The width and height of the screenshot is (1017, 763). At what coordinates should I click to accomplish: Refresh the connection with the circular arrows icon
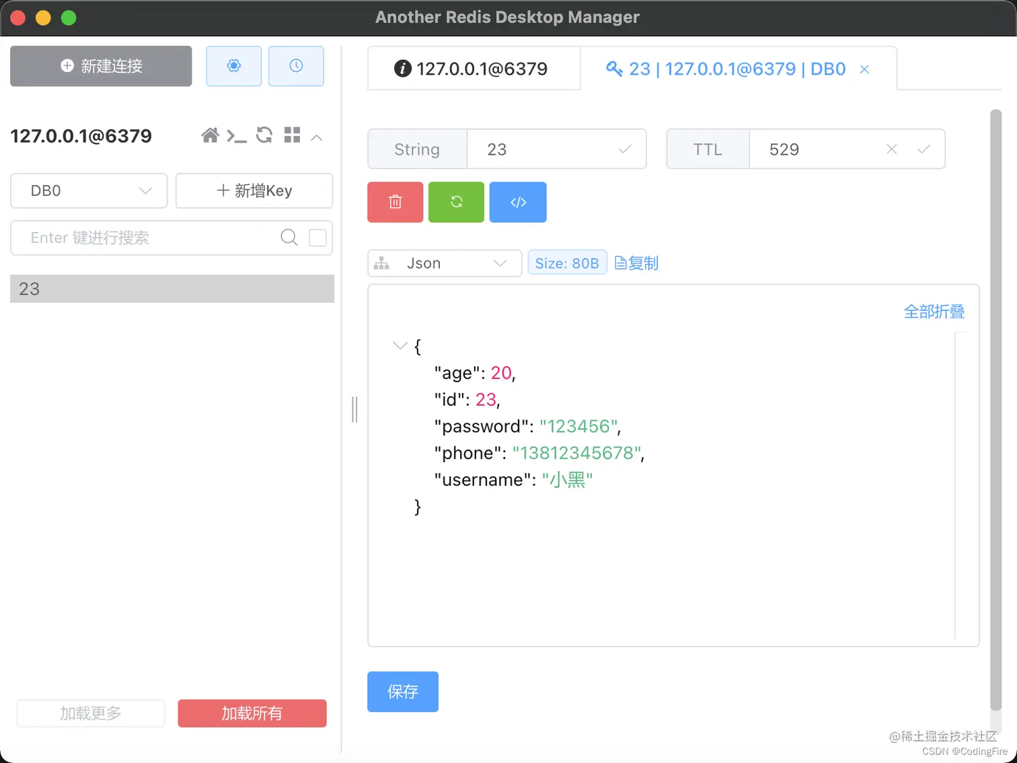264,135
